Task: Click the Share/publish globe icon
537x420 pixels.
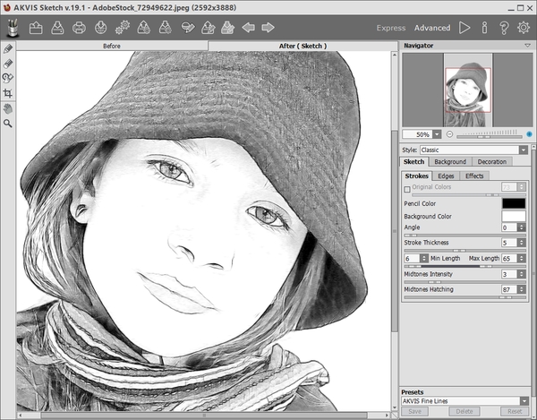Action: pyautogui.click(x=100, y=28)
